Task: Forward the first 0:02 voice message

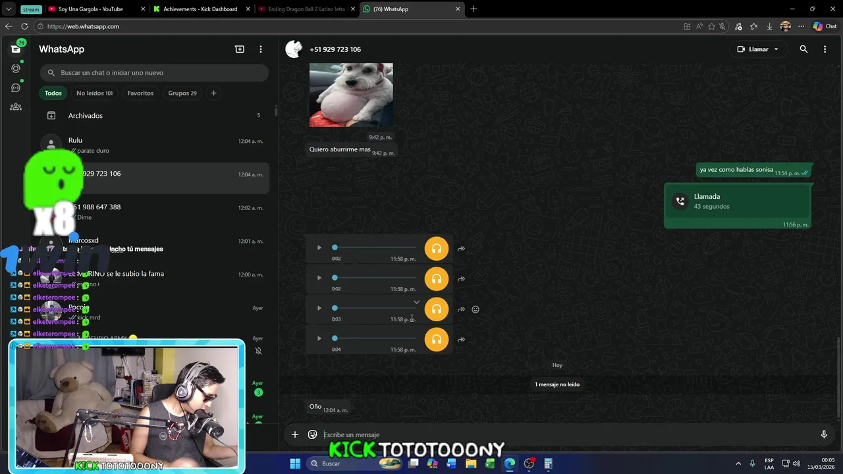Action: pyautogui.click(x=461, y=249)
